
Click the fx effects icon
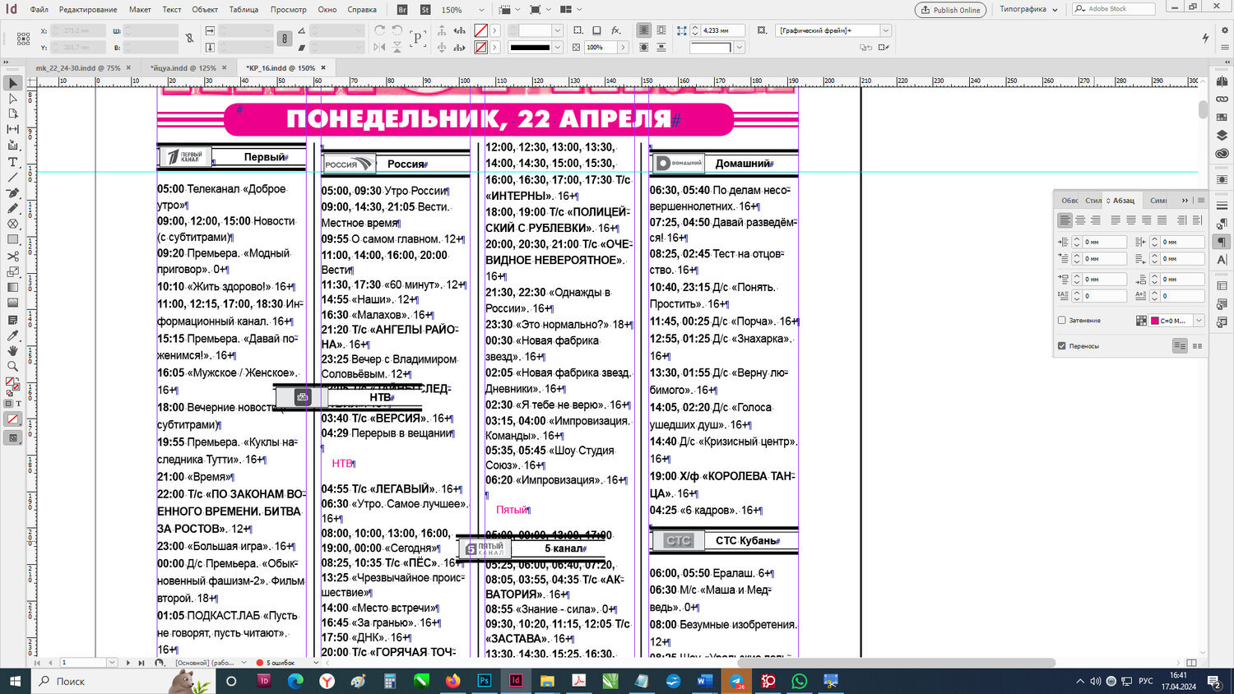[615, 30]
